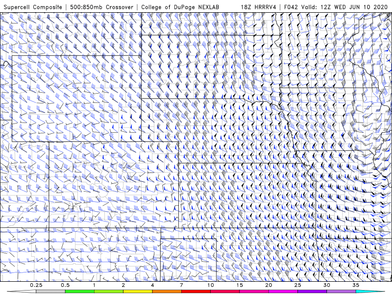
Task: Click the '18Z HRRRV4' model run label
Action: click(x=258, y=7)
